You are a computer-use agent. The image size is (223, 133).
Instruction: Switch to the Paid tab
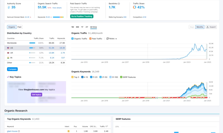click(19, 27)
